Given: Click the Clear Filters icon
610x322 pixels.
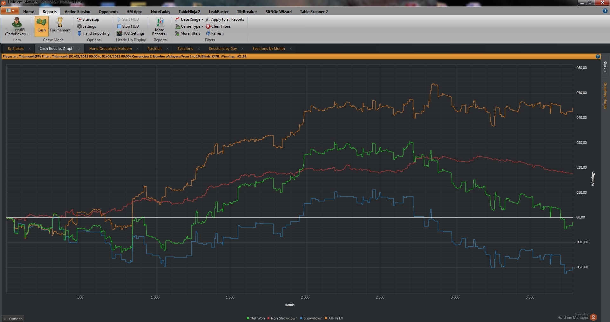Looking at the screenshot, I should point(208,26).
